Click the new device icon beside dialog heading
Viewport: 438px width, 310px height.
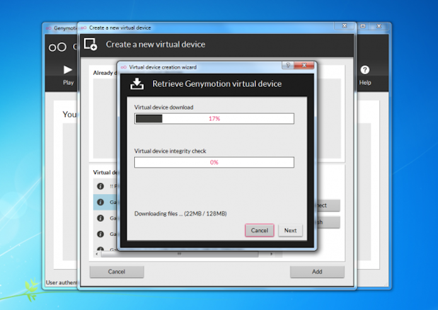(x=90, y=44)
